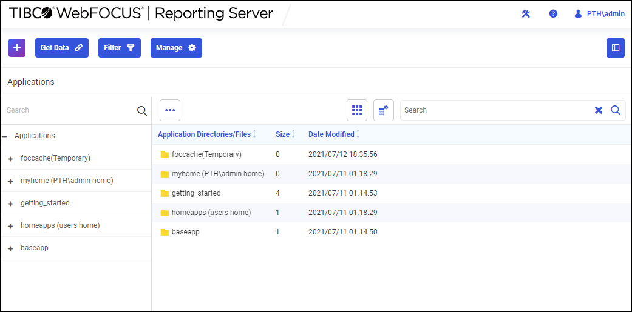
Task: Expand the getting_started tree node
Action: 10,204
